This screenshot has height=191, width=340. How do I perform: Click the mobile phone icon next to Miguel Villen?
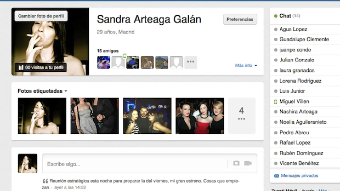point(275,101)
